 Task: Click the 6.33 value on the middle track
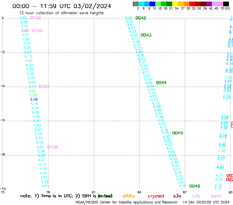click(157, 107)
